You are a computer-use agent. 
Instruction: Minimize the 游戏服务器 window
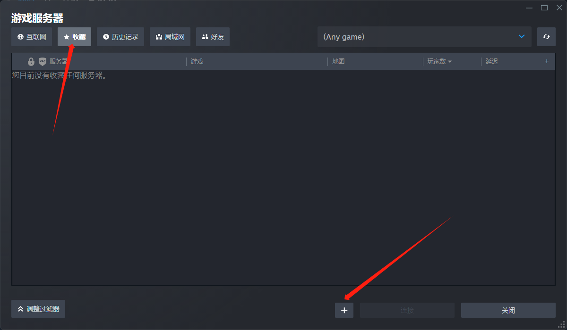(x=529, y=8)
